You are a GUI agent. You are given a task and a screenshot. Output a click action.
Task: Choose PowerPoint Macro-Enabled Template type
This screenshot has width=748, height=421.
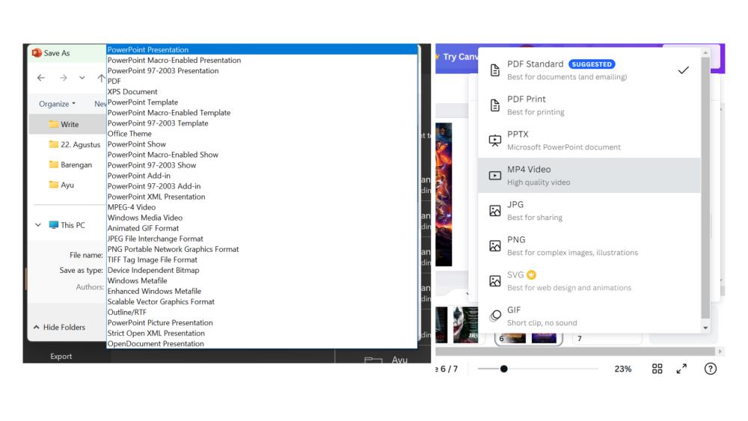[x=262, y=112]
